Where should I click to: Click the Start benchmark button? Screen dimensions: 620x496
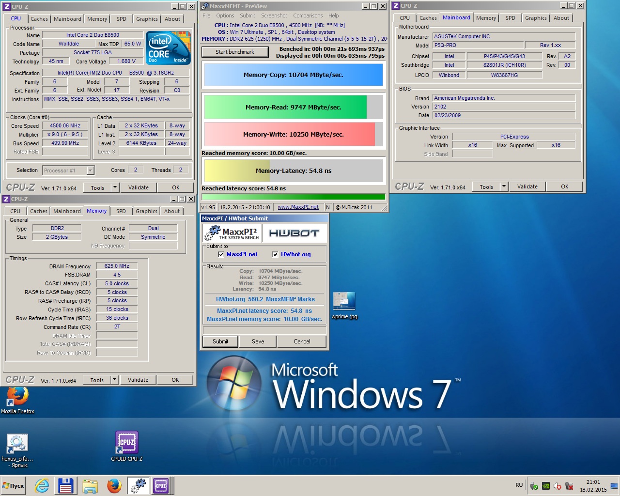(x=235, y=52)
